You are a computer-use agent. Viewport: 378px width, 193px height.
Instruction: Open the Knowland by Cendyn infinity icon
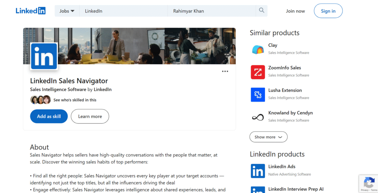[258, 117]
